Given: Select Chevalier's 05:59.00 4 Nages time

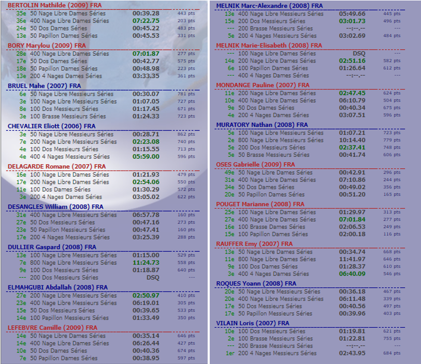Looking at the screenshot, I should coord(146,156).
